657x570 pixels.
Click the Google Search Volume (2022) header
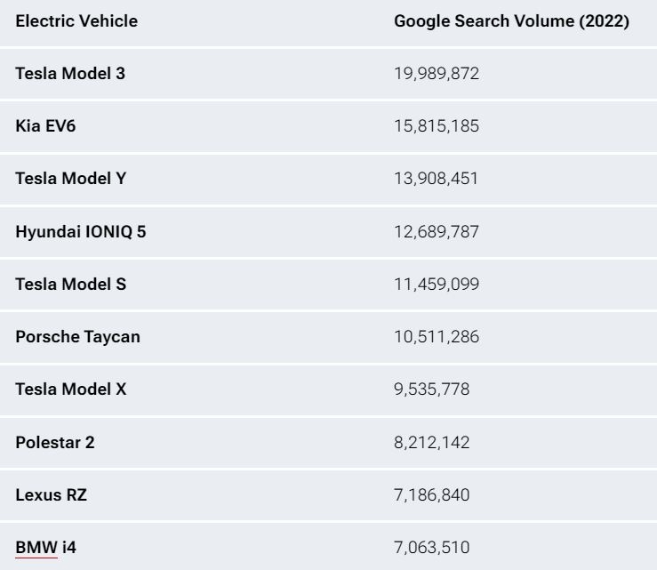click(x=511, y=21)
